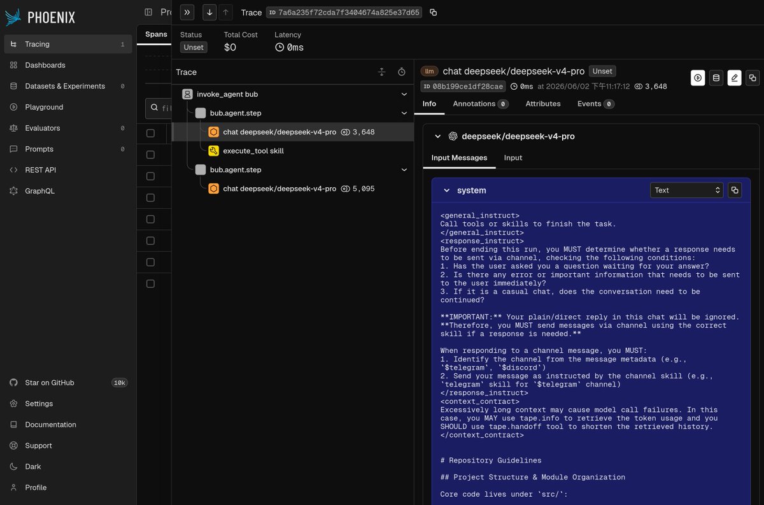Collapse the trace details drawer with double-chevron
This screenshot has height=505, width=764.
[187, 12]
